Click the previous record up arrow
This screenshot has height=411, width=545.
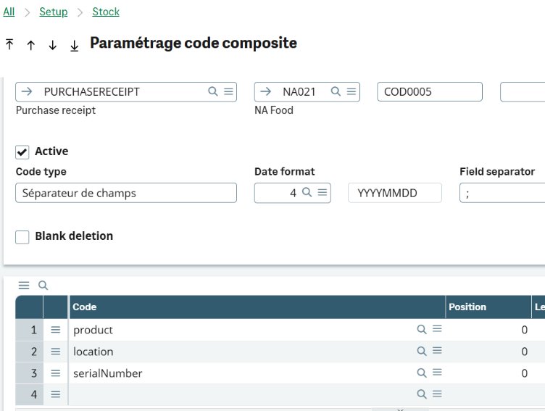30,45
